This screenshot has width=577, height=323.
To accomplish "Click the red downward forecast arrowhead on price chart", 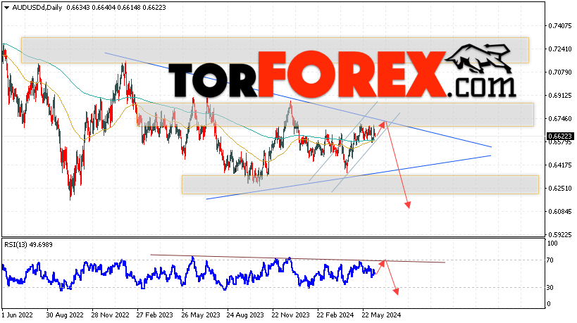I will coord(407,205).
